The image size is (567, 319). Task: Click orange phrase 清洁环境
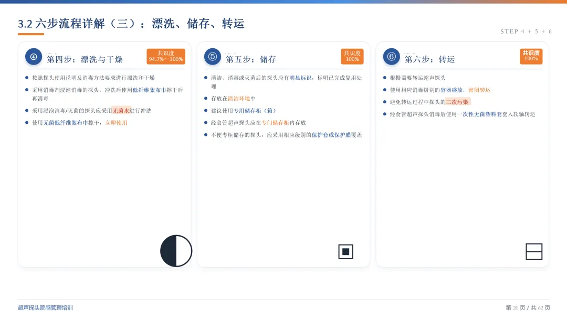(239, 98)
